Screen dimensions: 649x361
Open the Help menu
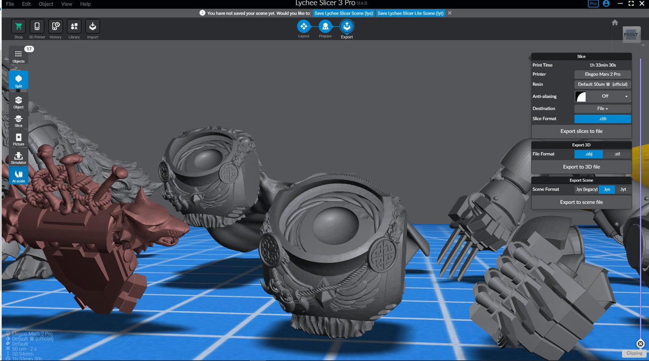[85, 4]
